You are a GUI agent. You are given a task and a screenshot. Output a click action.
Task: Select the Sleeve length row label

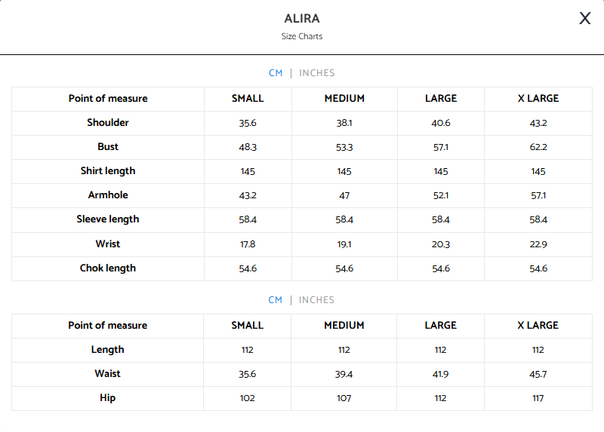point(108,219)
